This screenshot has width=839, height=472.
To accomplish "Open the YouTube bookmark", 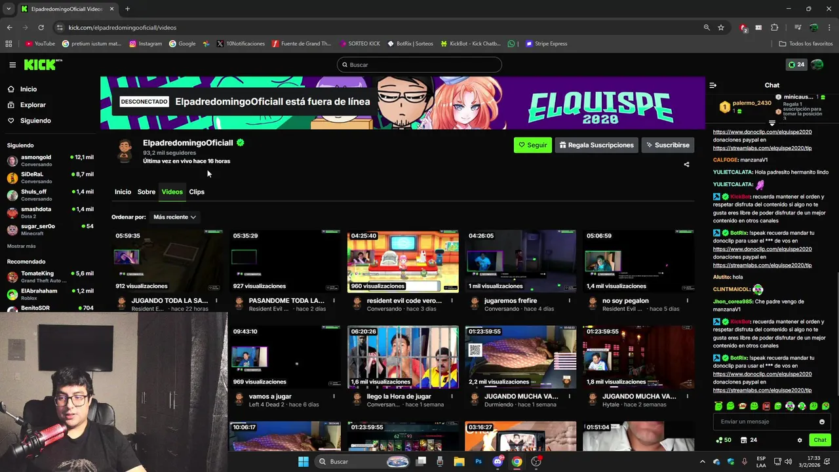I will coord(40,44).
